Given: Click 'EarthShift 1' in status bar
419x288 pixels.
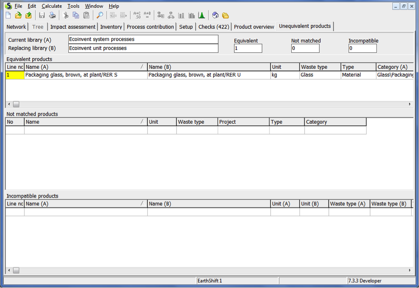Looking at the screenshot, I should click(210, 281).
